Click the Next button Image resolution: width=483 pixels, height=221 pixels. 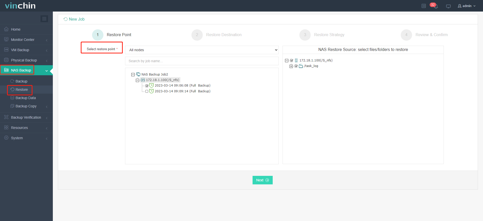(x=262, y=180)
